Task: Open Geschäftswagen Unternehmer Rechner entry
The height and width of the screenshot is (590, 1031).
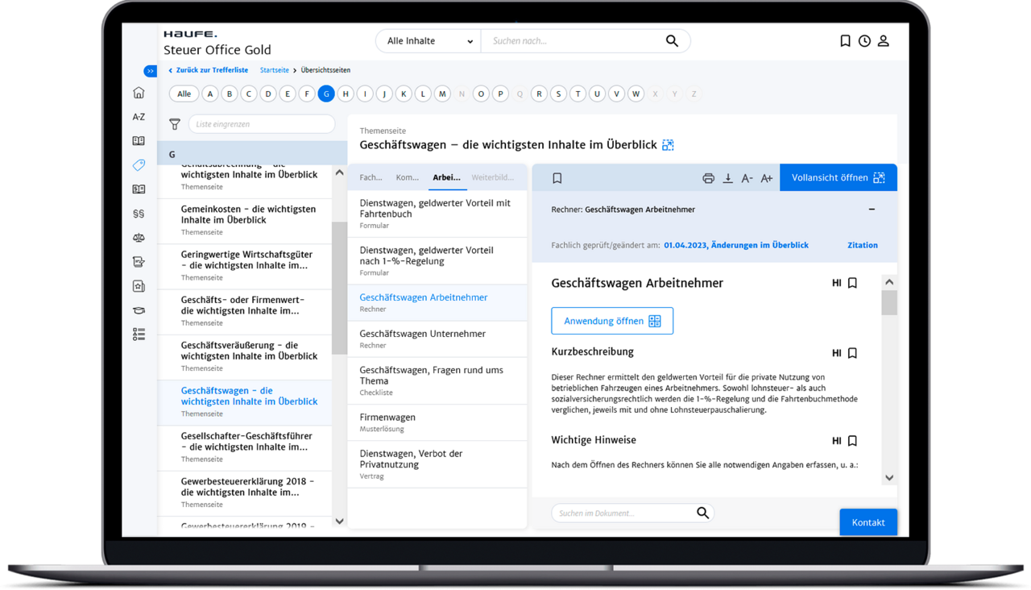Action: point(437,339)
